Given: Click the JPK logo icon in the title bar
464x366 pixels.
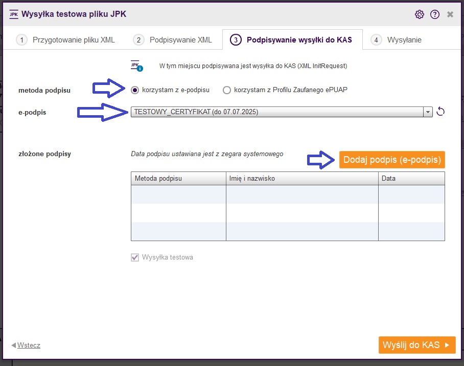Looking at the screenshot, I should pos(14,14).
